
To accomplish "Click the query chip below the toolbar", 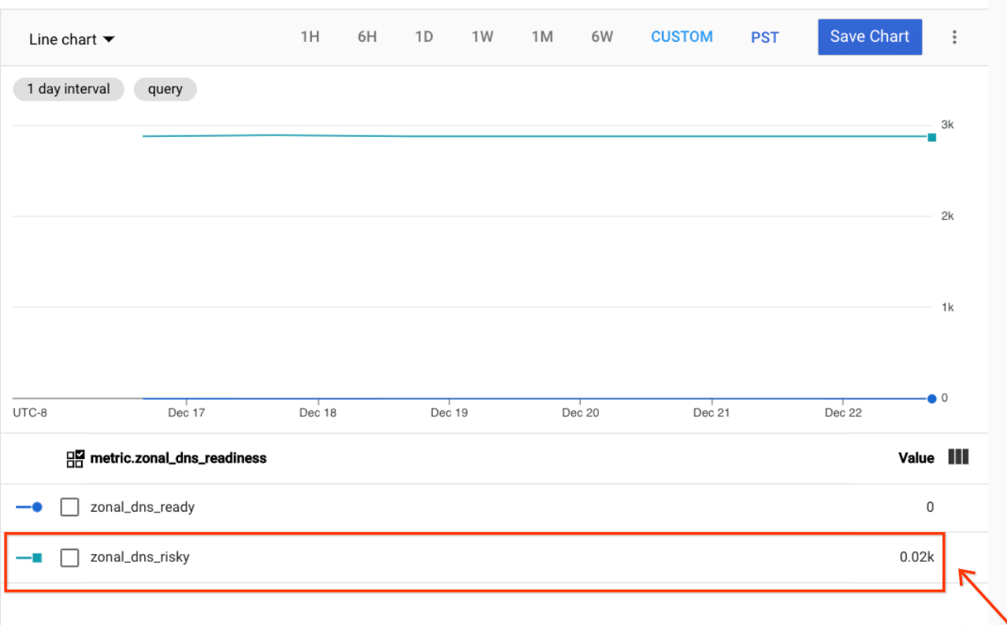I will 165,89.
